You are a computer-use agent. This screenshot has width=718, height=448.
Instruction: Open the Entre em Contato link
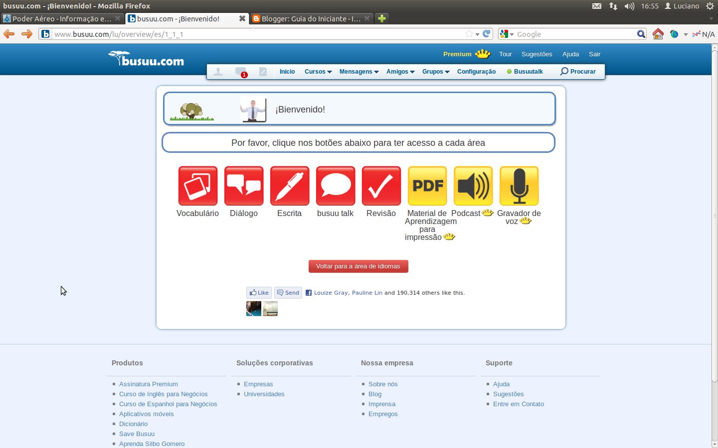click(x=519, y=404)
